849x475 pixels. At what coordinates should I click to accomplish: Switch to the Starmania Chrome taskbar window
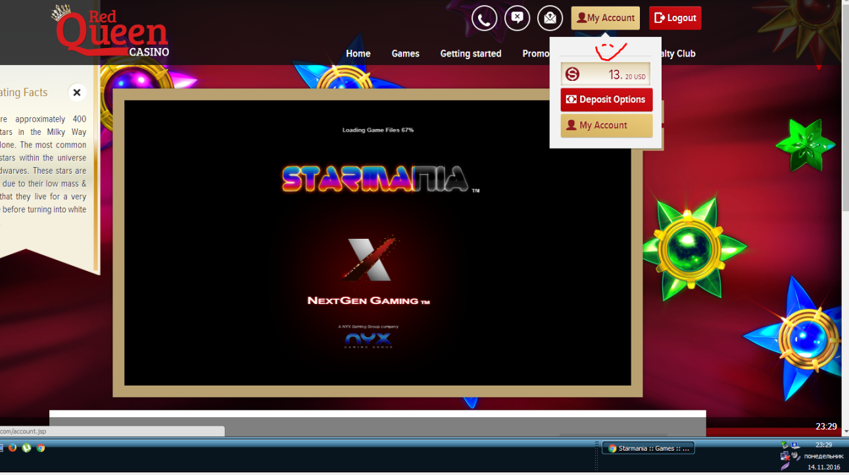(648, 448)
